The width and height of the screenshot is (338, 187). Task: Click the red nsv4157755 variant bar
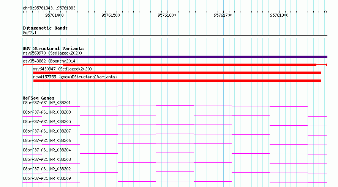pyautogui.click(x=177, y=81)
